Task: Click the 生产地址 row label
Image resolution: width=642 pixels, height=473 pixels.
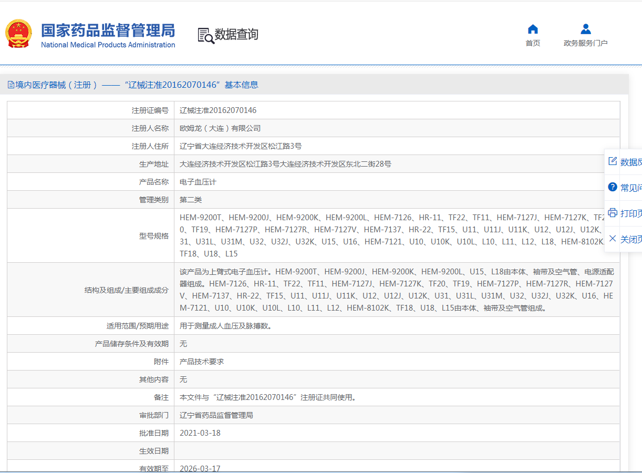Action: coord(154,164)
